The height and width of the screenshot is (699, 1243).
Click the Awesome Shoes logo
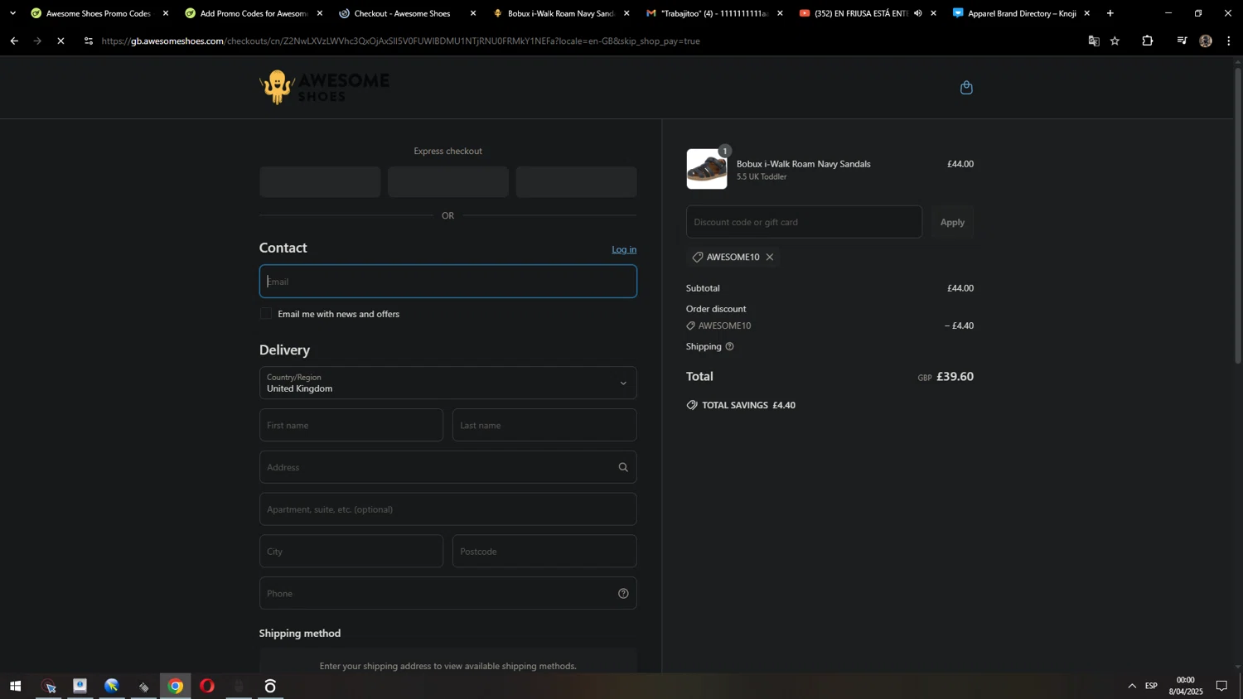point(324,87)
